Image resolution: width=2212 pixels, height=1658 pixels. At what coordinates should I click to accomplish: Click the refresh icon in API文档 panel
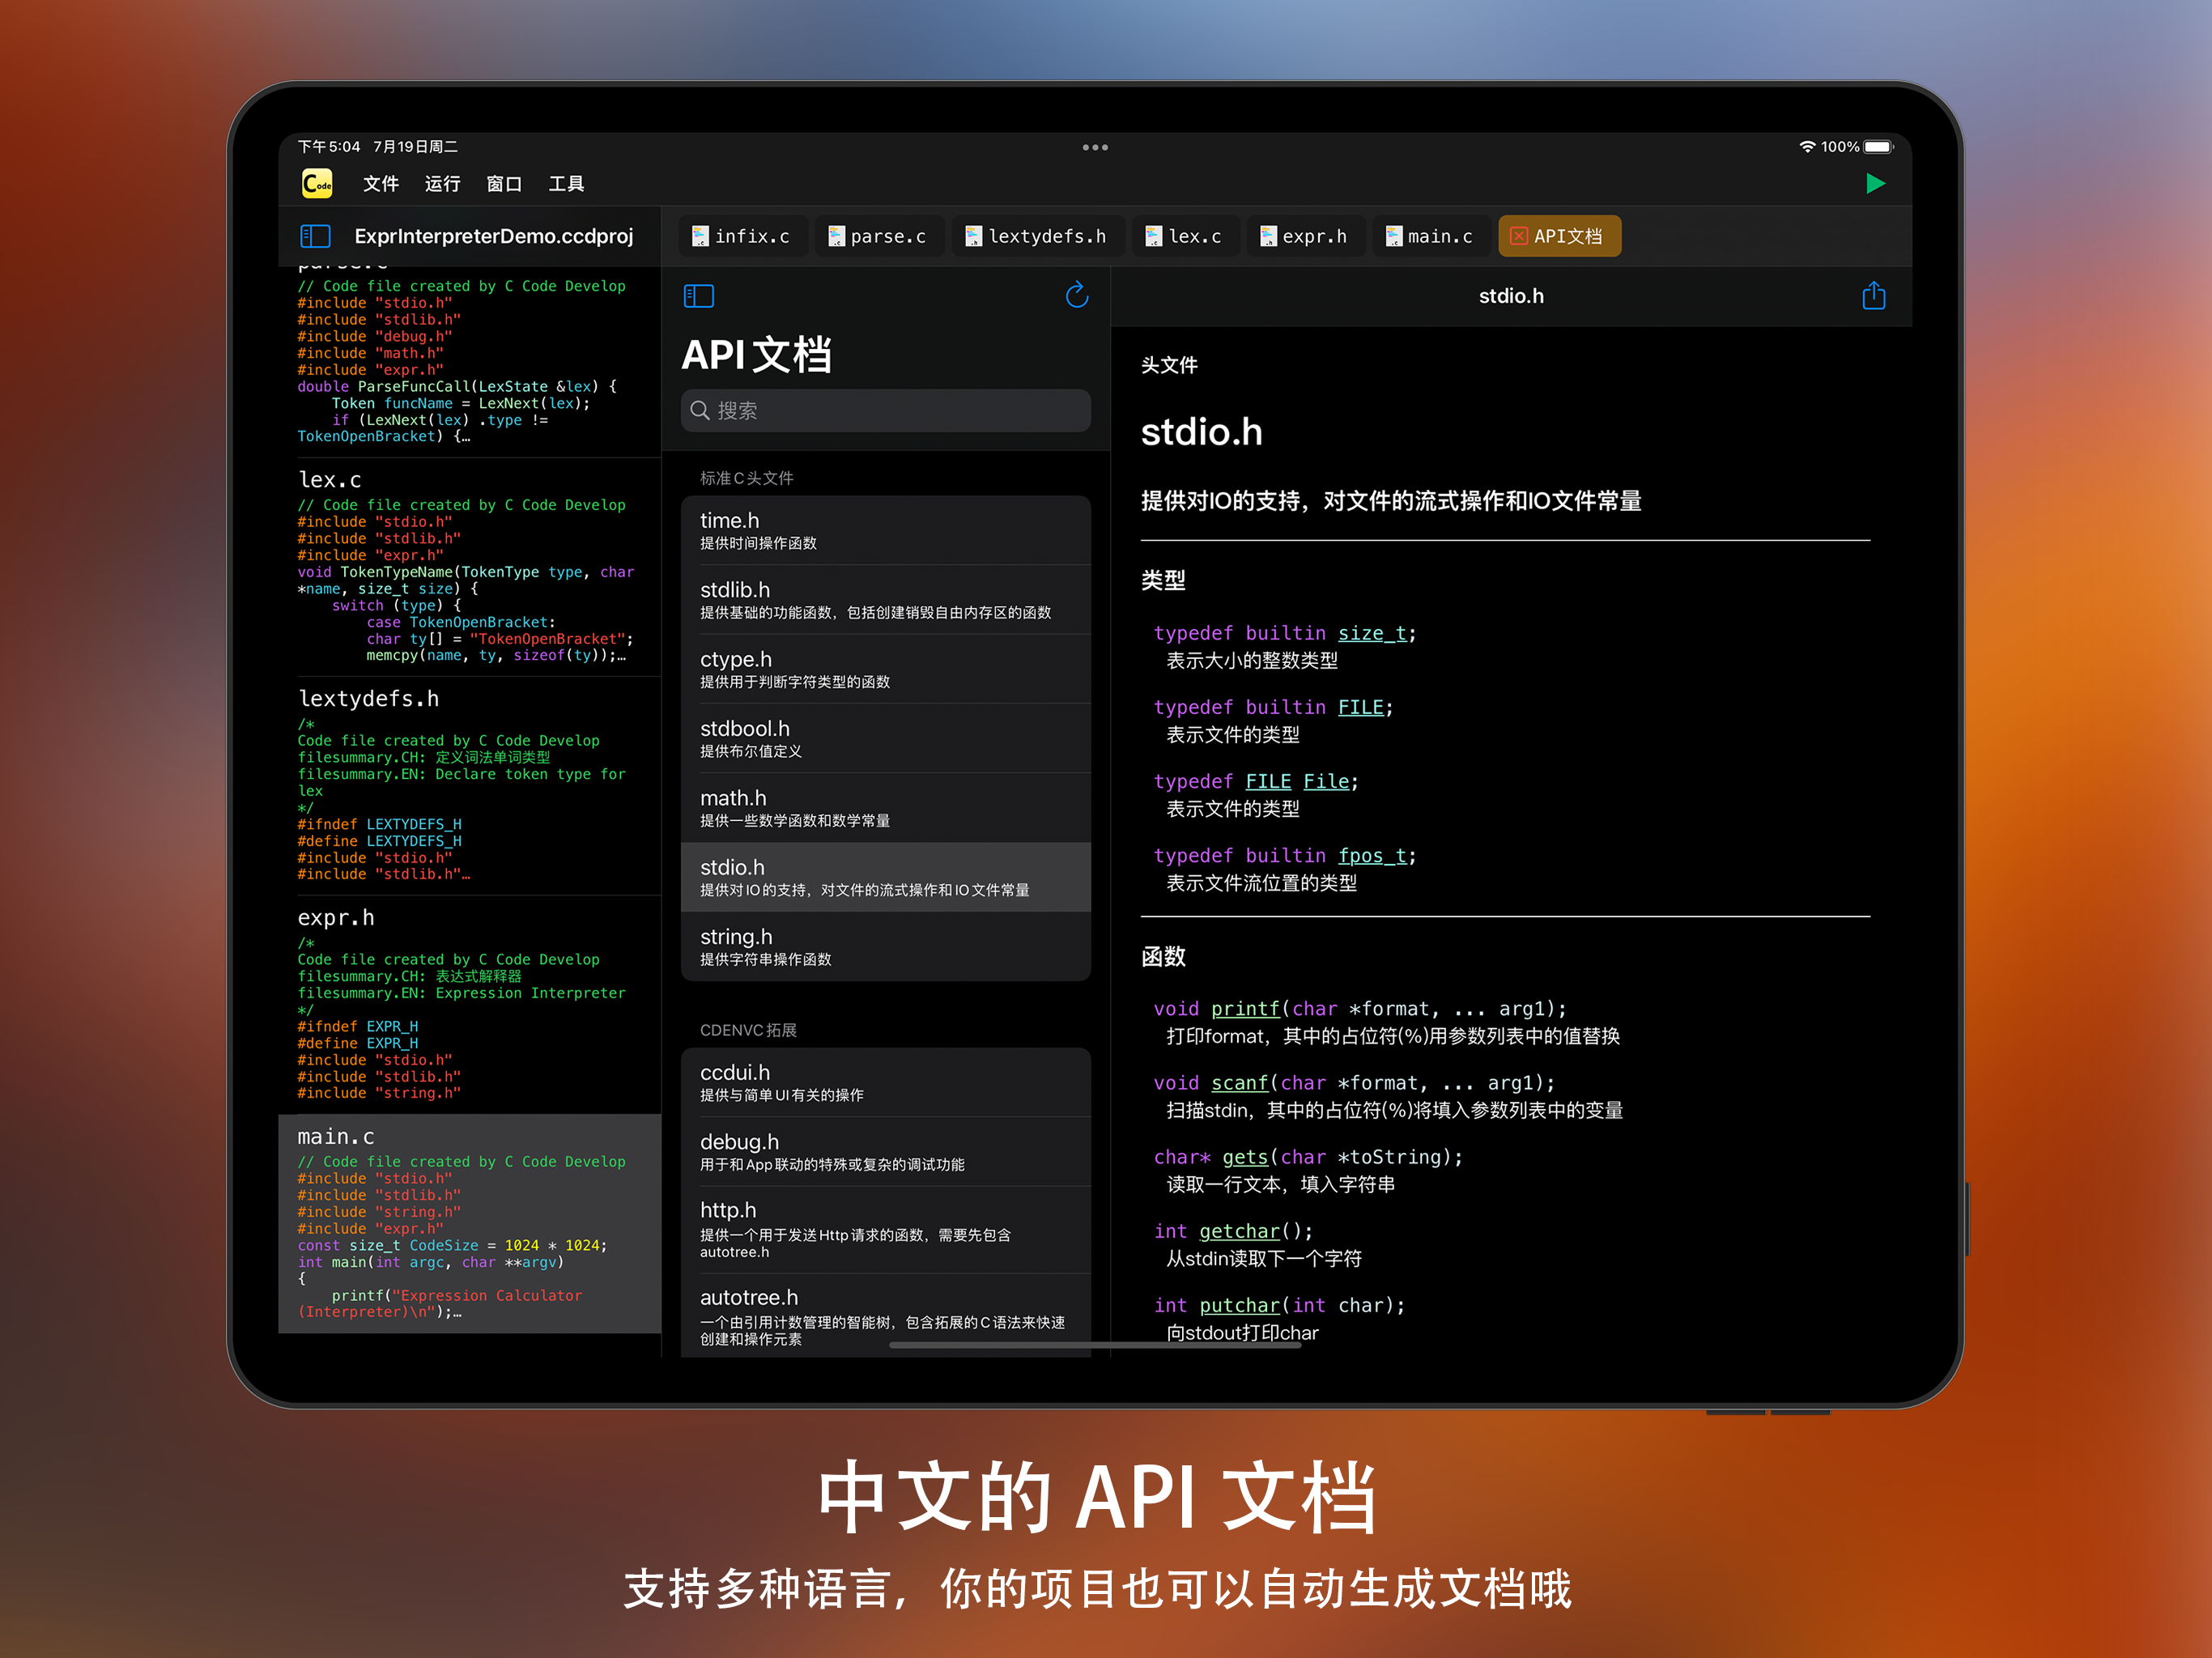(1076, 295)
